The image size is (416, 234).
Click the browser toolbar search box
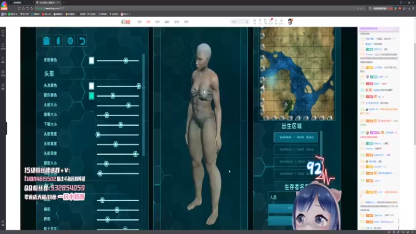381,8
